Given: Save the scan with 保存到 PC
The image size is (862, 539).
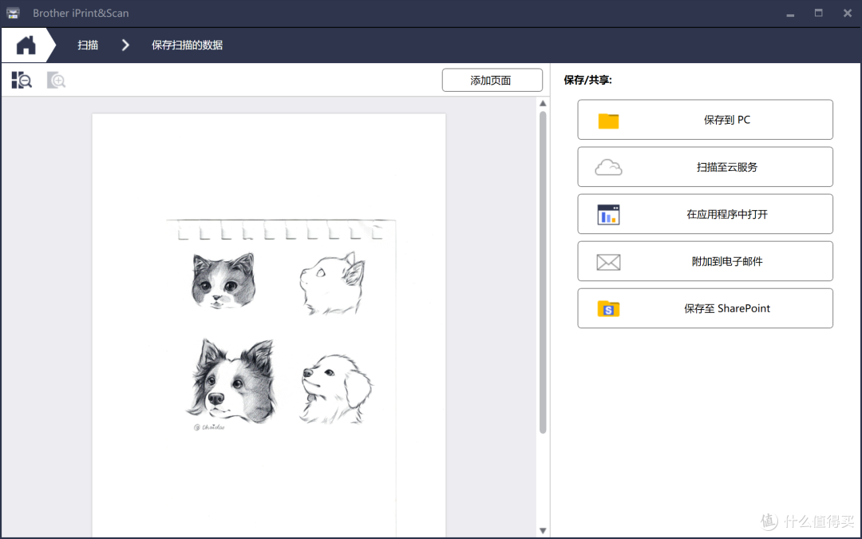Looking at the screenshot, I should tap(706, 120).
